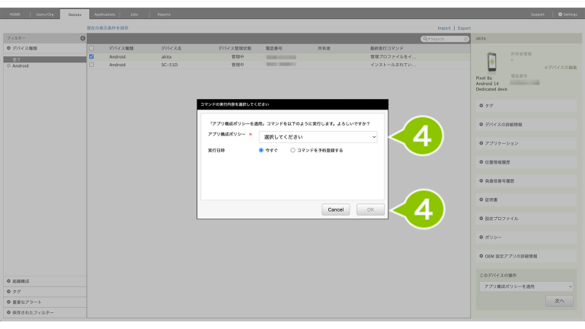Viewport: 585px width, 329px height.
Task: Select コマンドを予約登録する radio option
Action: pyautogui.click(x=293, y=151)
